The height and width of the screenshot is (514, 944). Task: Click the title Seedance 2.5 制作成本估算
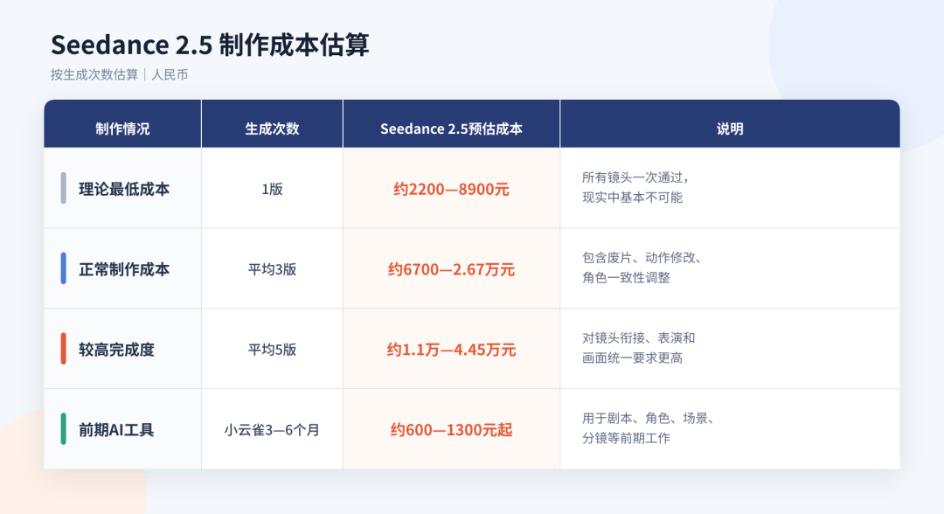click(x=210, y=45)
